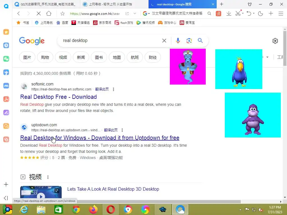Click 翻译此页 for softonic result

(102, 89)
